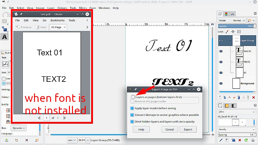This screenshot has width=258, height=145.
Task: Open the brush filter dropdown
Action: [x=237, y=112]
